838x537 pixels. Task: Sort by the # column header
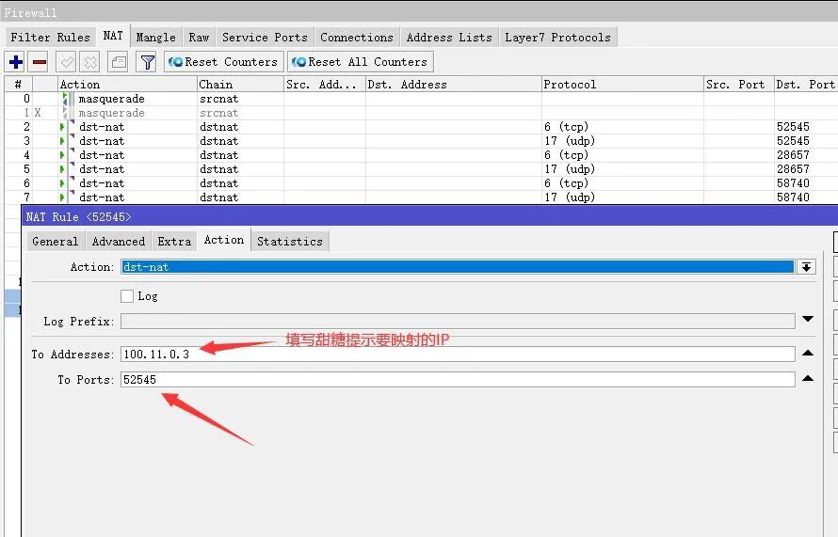(18, 85)
